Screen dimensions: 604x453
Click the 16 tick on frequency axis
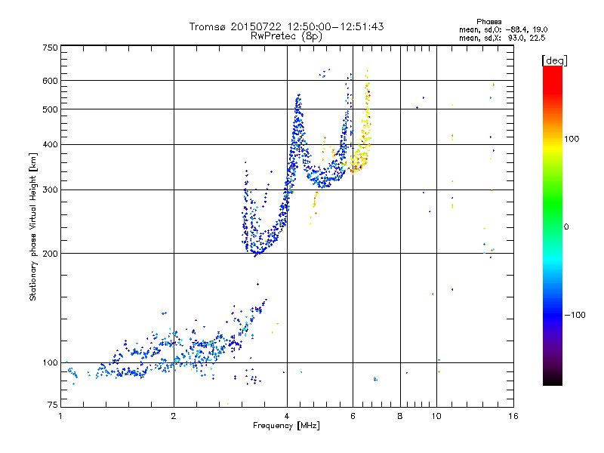512,417
